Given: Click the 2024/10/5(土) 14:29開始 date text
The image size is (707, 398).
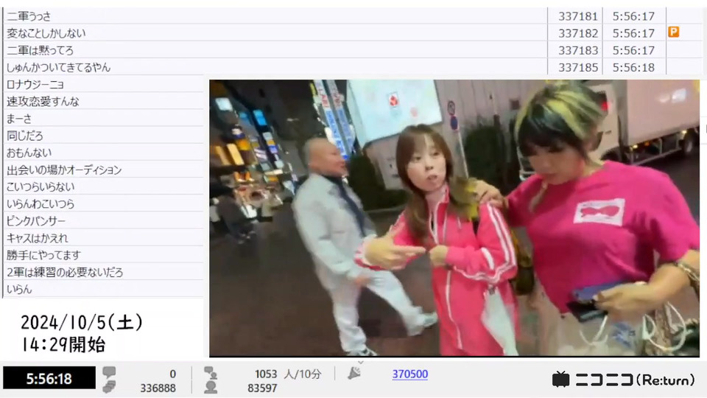Looking at the screenshot, I should tap(82, 333).
